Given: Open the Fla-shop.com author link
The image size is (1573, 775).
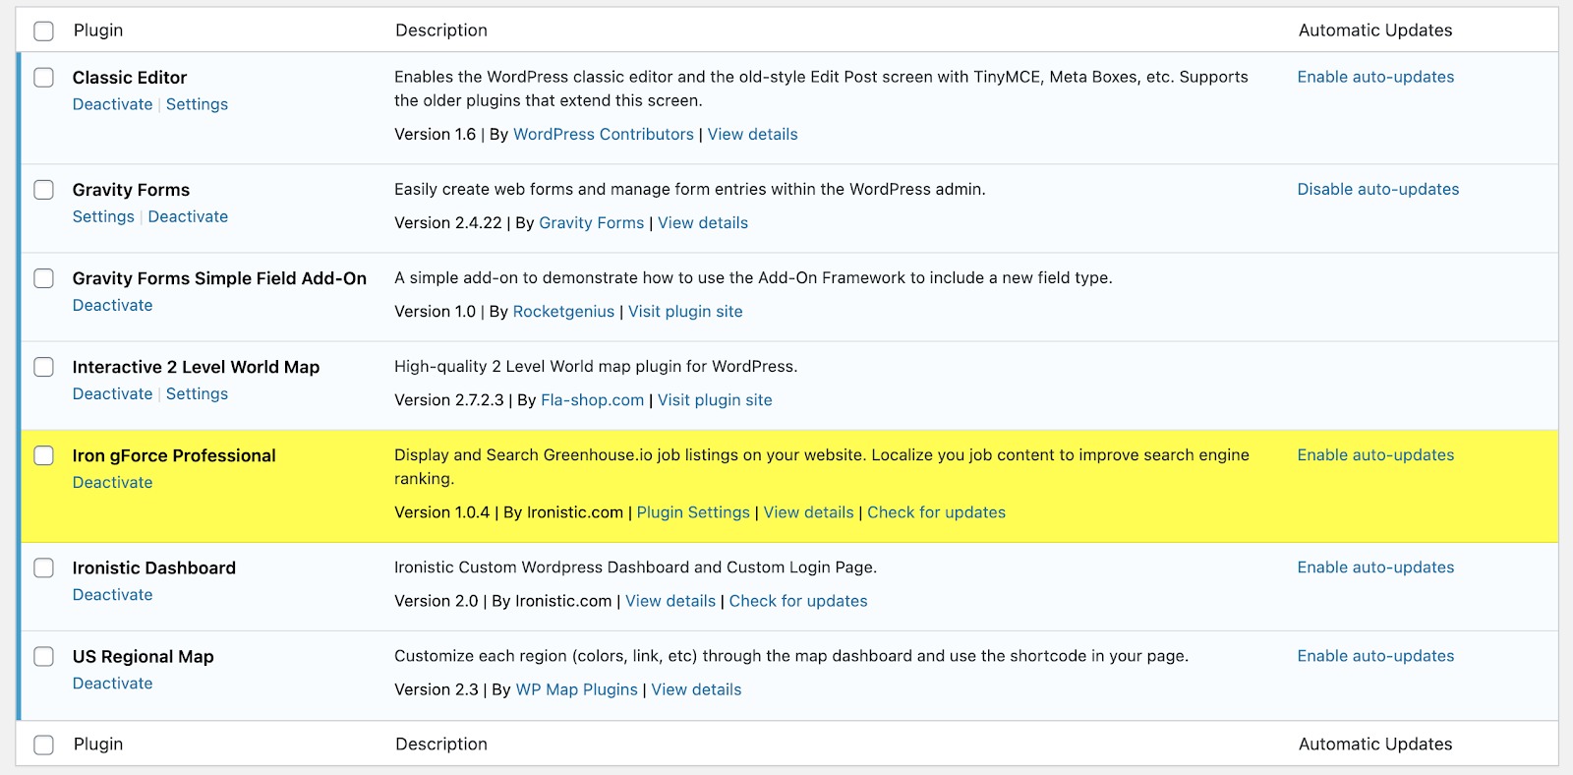Looking at the screenshot, I should (592, 400).
